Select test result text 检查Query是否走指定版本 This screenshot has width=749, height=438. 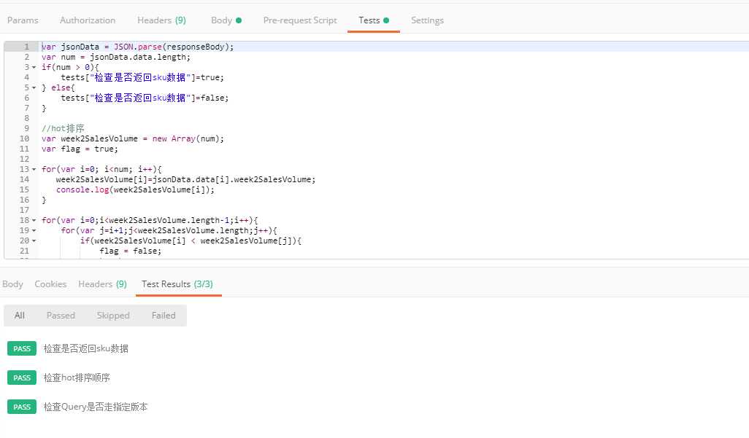pyautogui.click(x=95, y=407)
